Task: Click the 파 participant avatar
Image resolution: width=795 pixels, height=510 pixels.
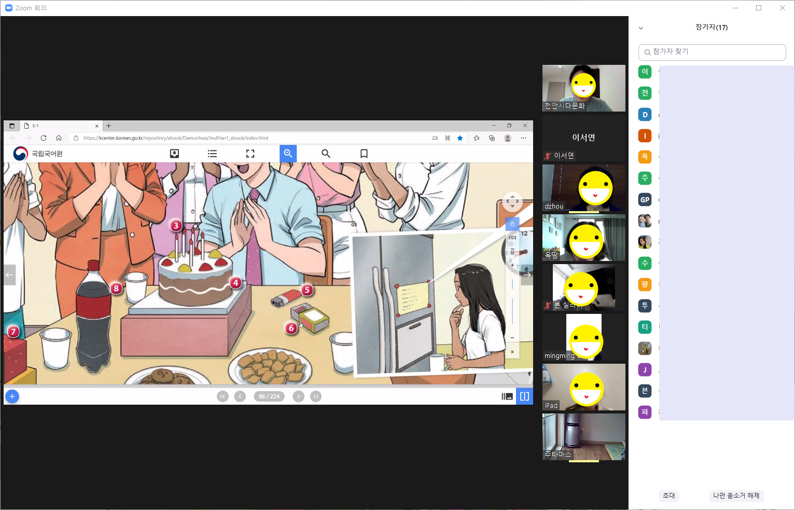Action: (x=645, y=412)
